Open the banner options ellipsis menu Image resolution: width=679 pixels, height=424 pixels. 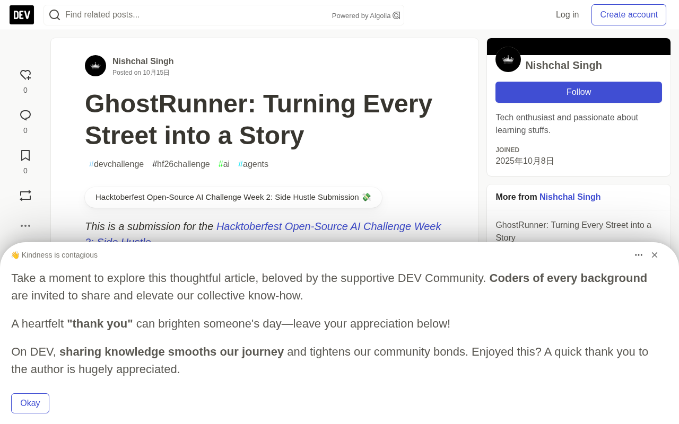(x=639, y=255)
